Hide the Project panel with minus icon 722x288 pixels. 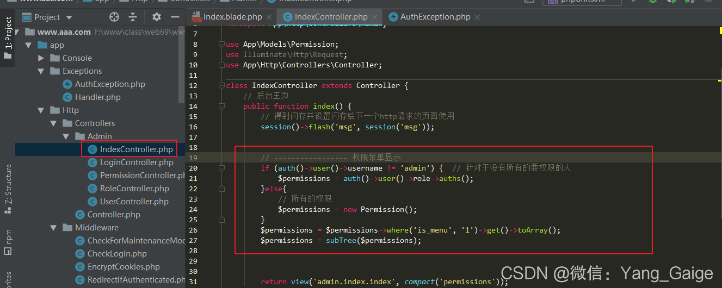[175, 17]
